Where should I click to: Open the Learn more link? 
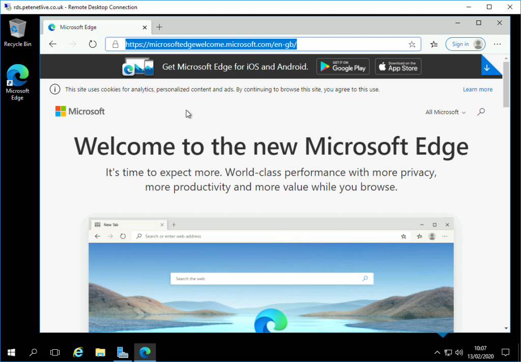(477, 89)
